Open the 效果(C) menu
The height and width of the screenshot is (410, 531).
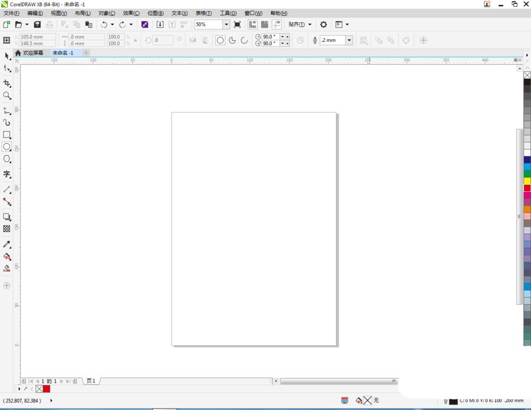click(x=131, y=13)
